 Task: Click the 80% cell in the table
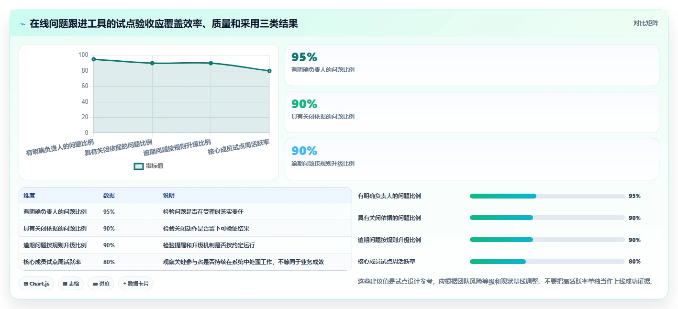(x=109, y=262)
